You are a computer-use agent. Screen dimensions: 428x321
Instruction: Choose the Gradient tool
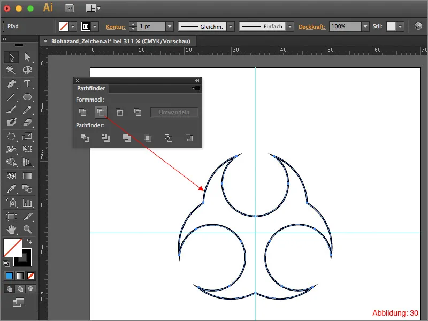click(27, 176)
